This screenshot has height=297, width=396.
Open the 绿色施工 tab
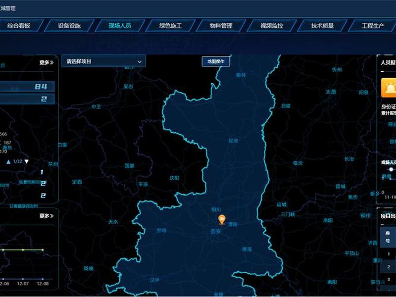tap(170, 26)
